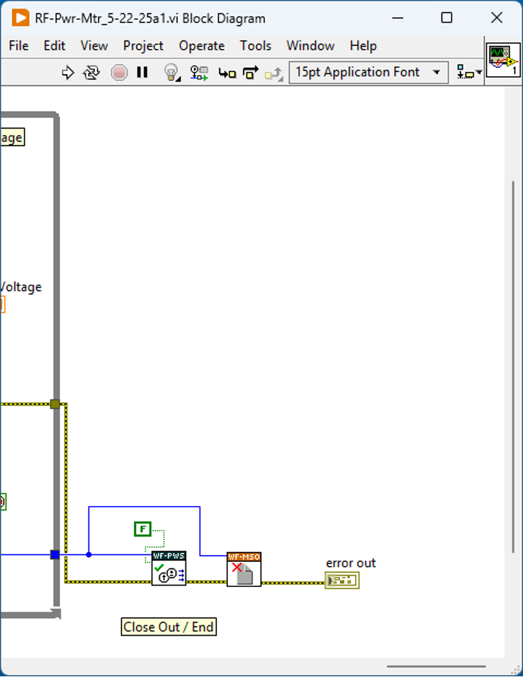
Task: Open Align Objects dropdown
Action: pos(469,73)
